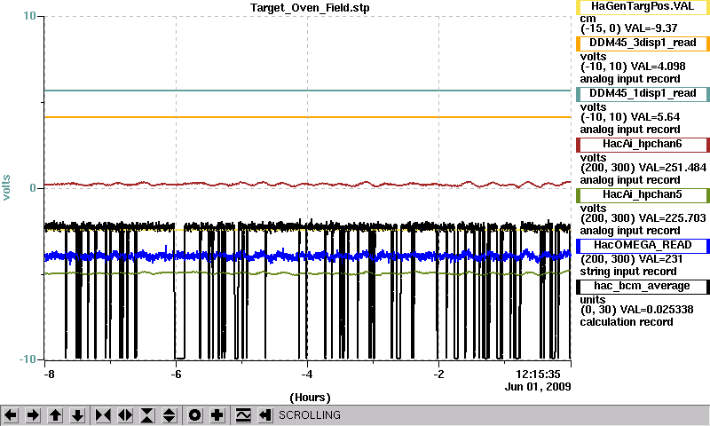This screenshot has height=426, width=710.
Task: Select the HacAi_hpchan6 legend entry
Action: [643, 145]
